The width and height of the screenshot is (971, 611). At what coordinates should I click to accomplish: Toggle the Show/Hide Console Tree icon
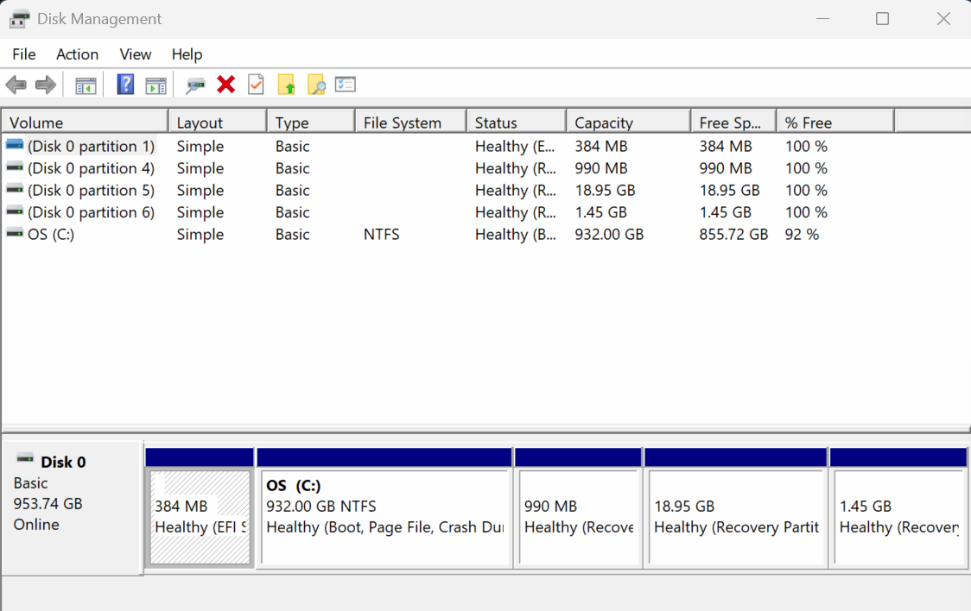point(86,85)
